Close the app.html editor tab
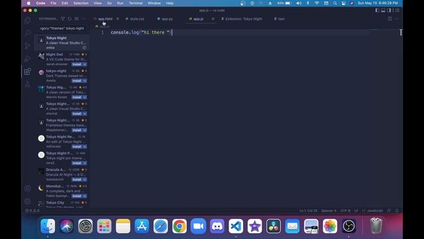Viewport: 424px width, 239px height. [x=118, y=19]
